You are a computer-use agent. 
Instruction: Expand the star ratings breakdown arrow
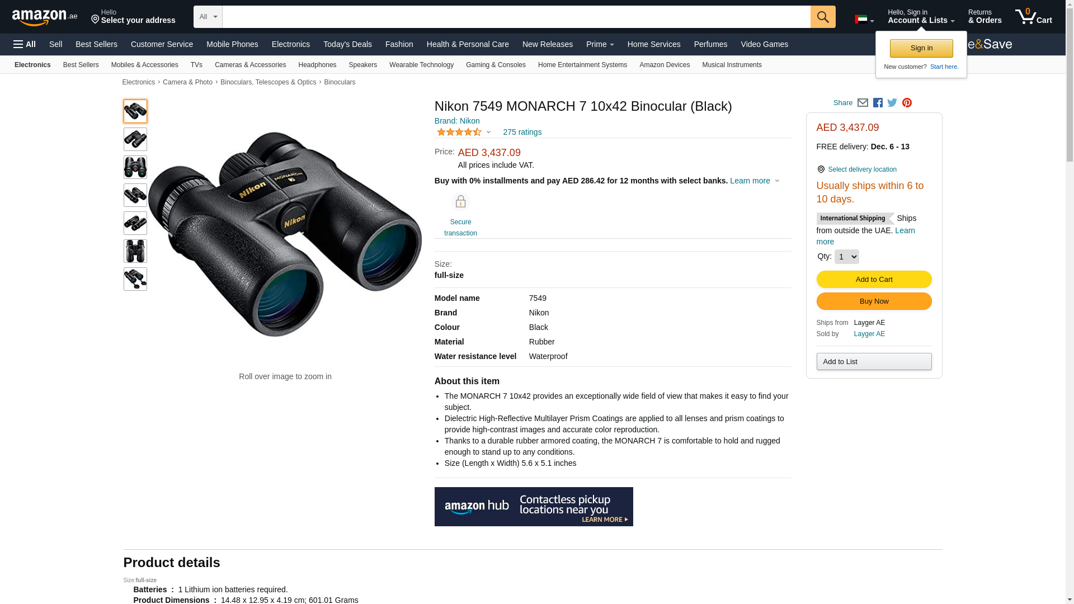[x=488, y=133]
